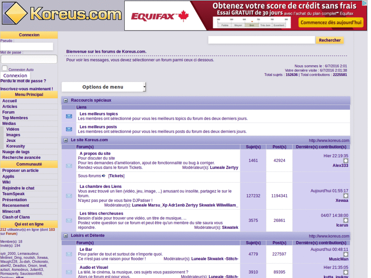Open the Applis link
The image size is (371, 278).
[x=8, y=177]
